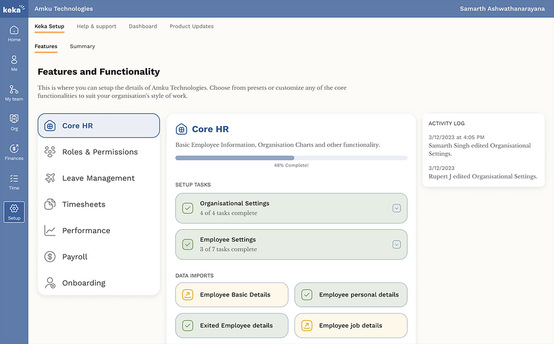The width and height of the screenshot is (554, 344).
Task: Open Employee job details import
Action: click(350, 325)
